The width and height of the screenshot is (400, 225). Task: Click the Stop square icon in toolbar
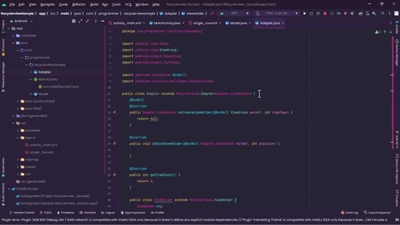pyautogui.click(x=352, y=13)
